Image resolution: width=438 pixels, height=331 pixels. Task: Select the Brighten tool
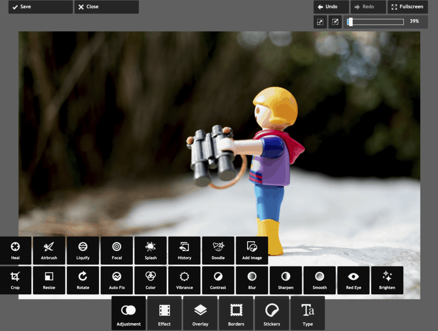coord(387,280)
